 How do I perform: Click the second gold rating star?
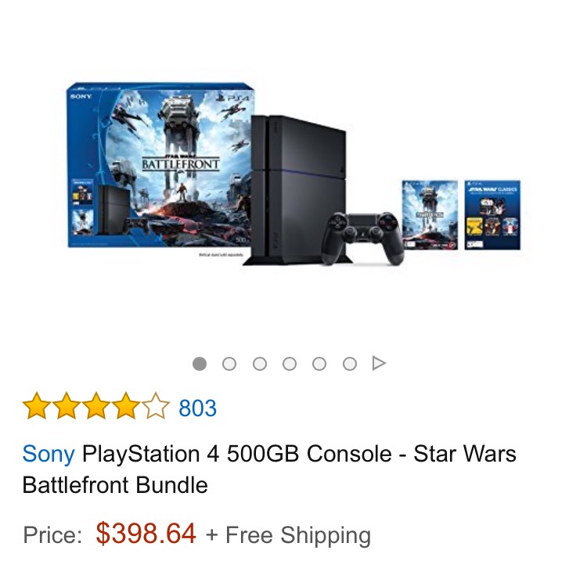[67, 406]
